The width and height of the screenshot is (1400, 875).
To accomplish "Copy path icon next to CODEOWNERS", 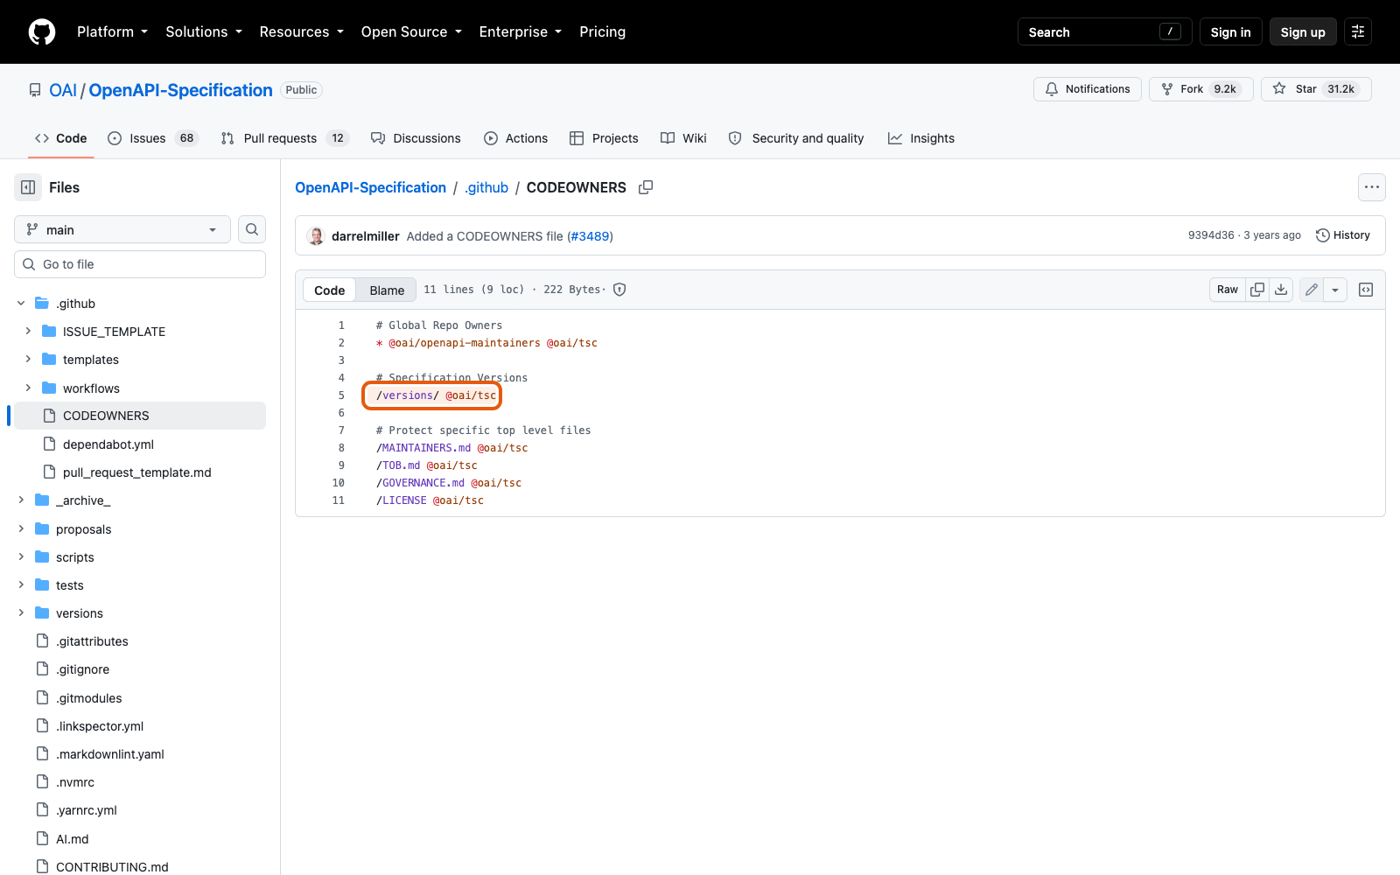I will 646,187.
